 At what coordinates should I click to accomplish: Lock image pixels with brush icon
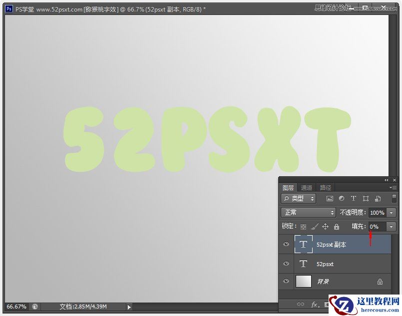pos(315,227)
